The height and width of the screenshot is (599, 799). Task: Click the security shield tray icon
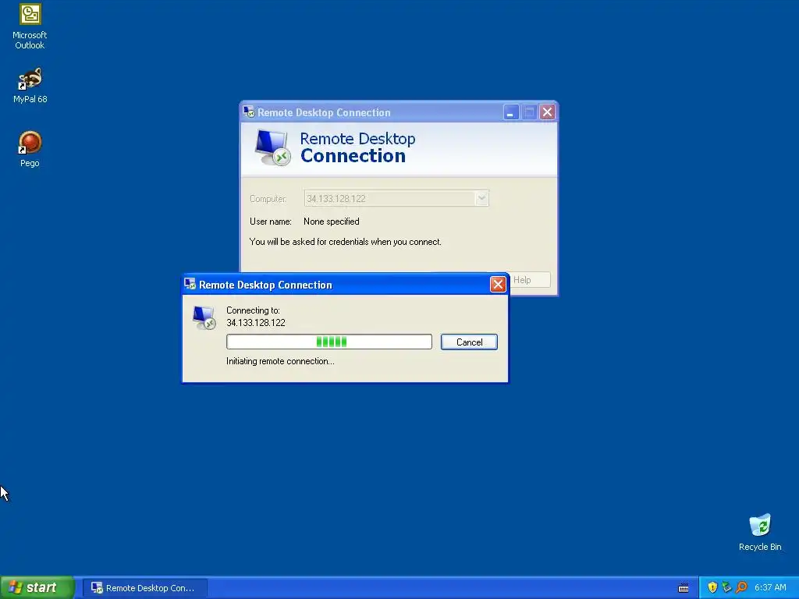point(712,587)
